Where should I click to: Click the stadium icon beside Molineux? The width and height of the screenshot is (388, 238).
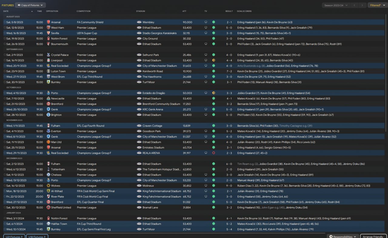point(139,186)
